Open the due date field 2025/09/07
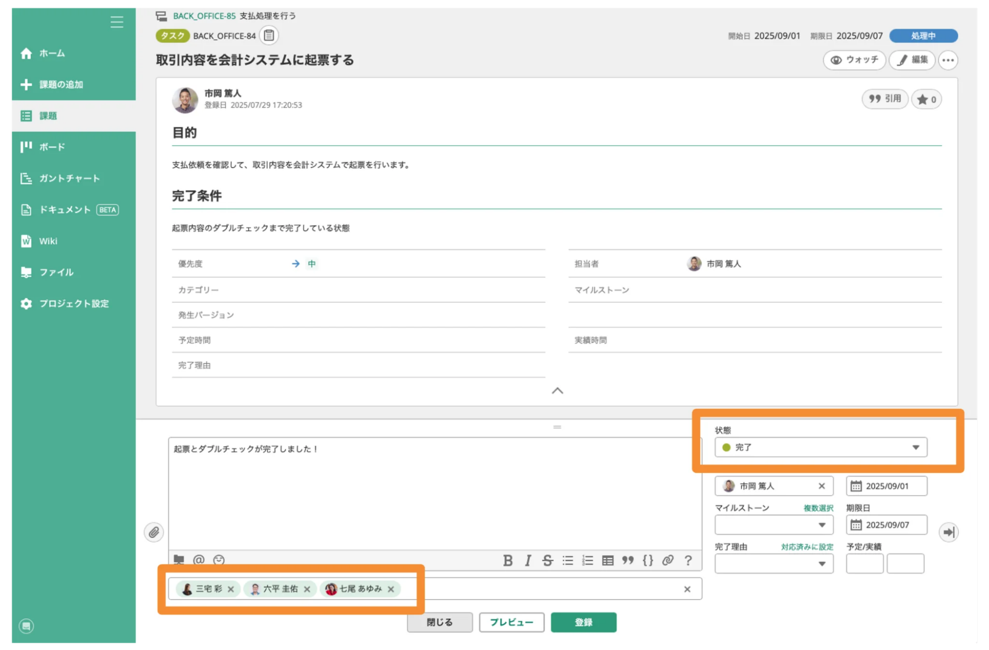The height and width of the screenshot is (650, 989). point(887,525)
